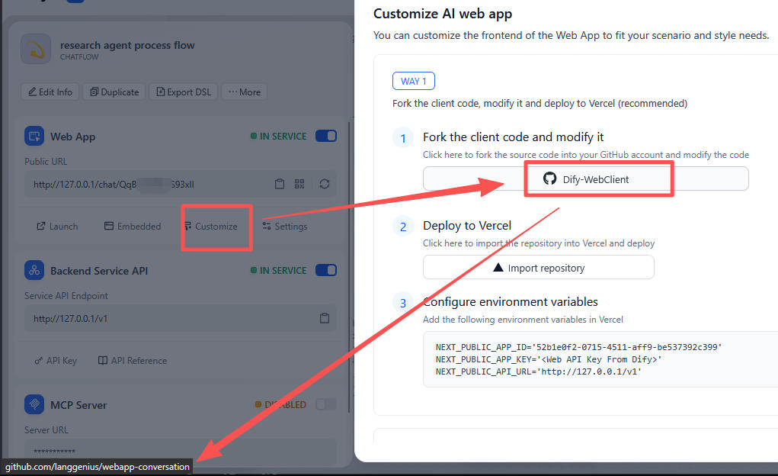Open Web App Settings

coord(285,226)
